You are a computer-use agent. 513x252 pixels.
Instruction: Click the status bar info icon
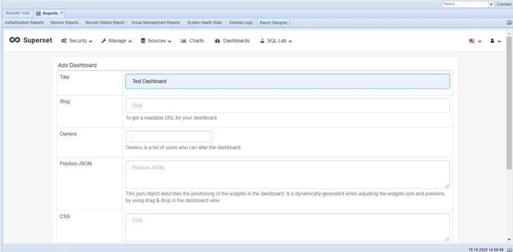[510, 250]
